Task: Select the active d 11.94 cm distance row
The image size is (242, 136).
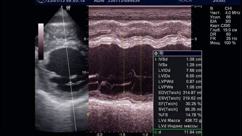Action: (177, 132)
